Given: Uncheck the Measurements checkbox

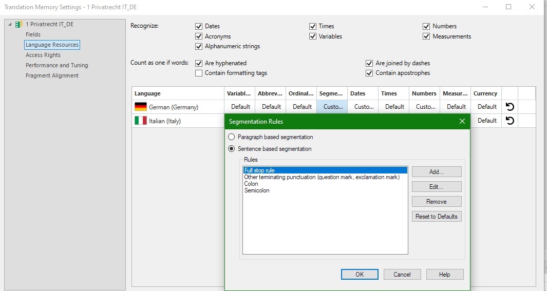Looking at the screenshot, I should click(x=426, y=36).
